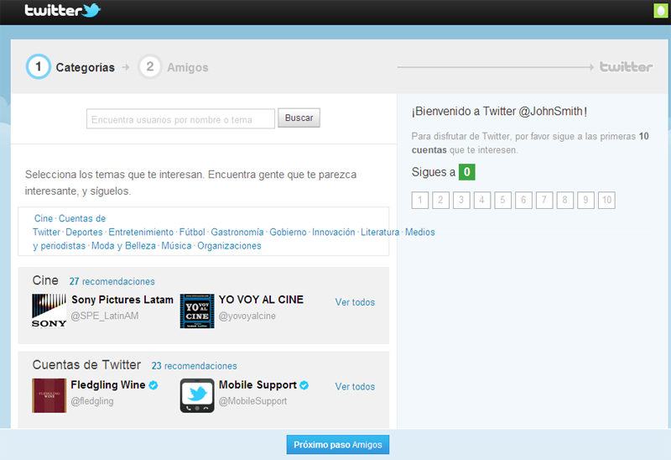Open the Cine category link
The height and width of the screenshot is (460, 671).
tap(44, 218)
